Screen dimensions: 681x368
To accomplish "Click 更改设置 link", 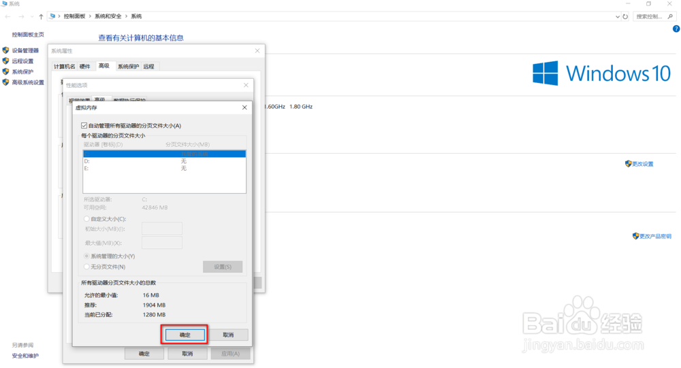I will point(642,164).
